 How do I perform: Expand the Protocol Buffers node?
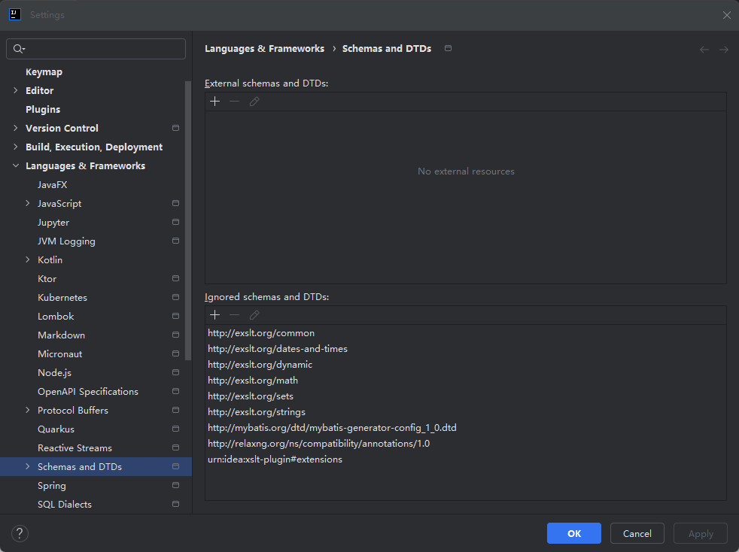pyautogui.click(x=28, y=411)
